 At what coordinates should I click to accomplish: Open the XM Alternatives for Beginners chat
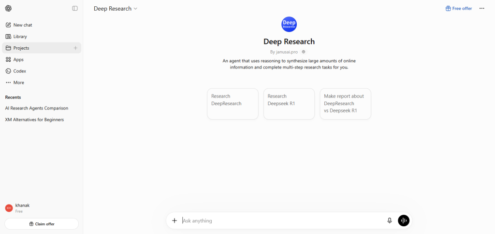(x=42, y=120)
